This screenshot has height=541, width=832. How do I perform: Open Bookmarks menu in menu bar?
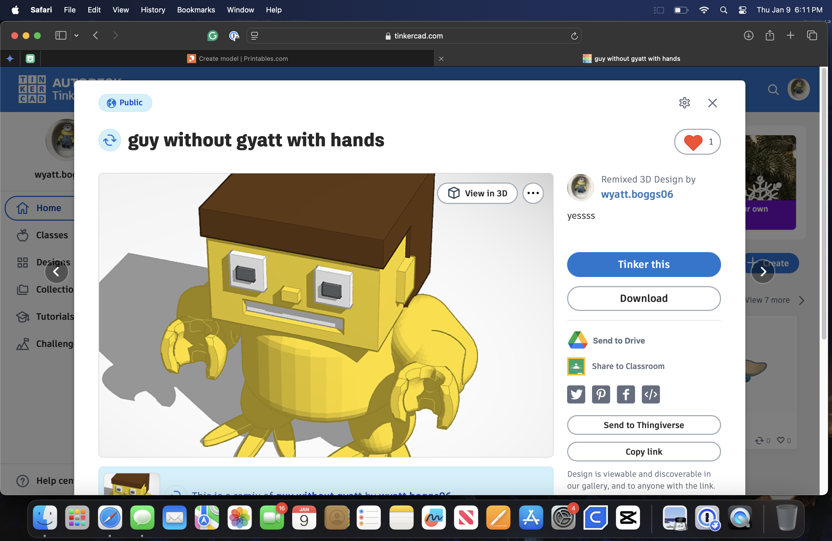click(196, 10)
